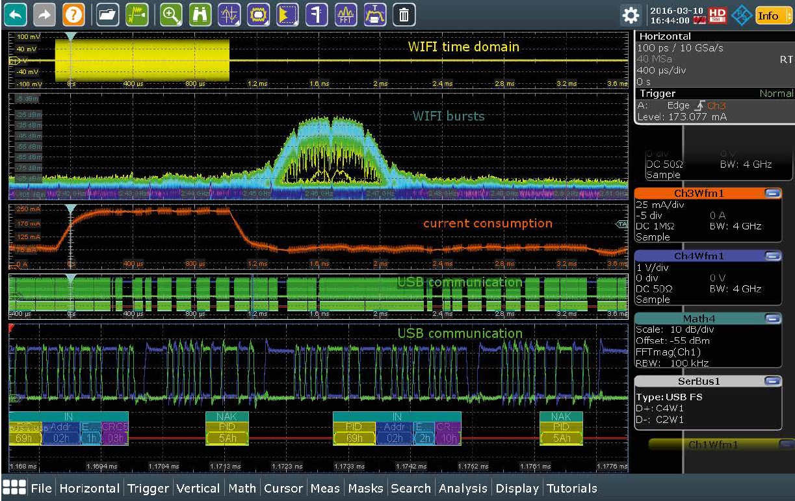Click the Delete trash can icon

point(404,14)
